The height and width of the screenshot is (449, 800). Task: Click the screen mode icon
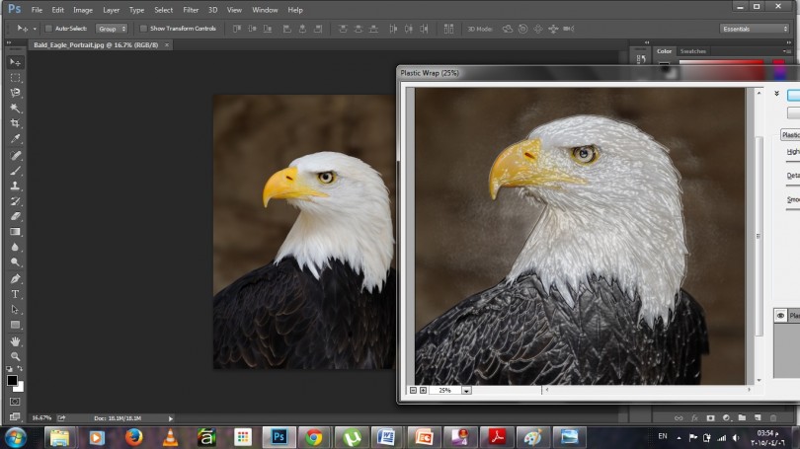pos(15,416)
